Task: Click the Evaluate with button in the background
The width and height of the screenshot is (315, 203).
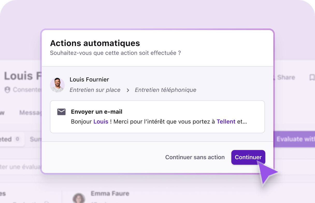Action: 295,139
